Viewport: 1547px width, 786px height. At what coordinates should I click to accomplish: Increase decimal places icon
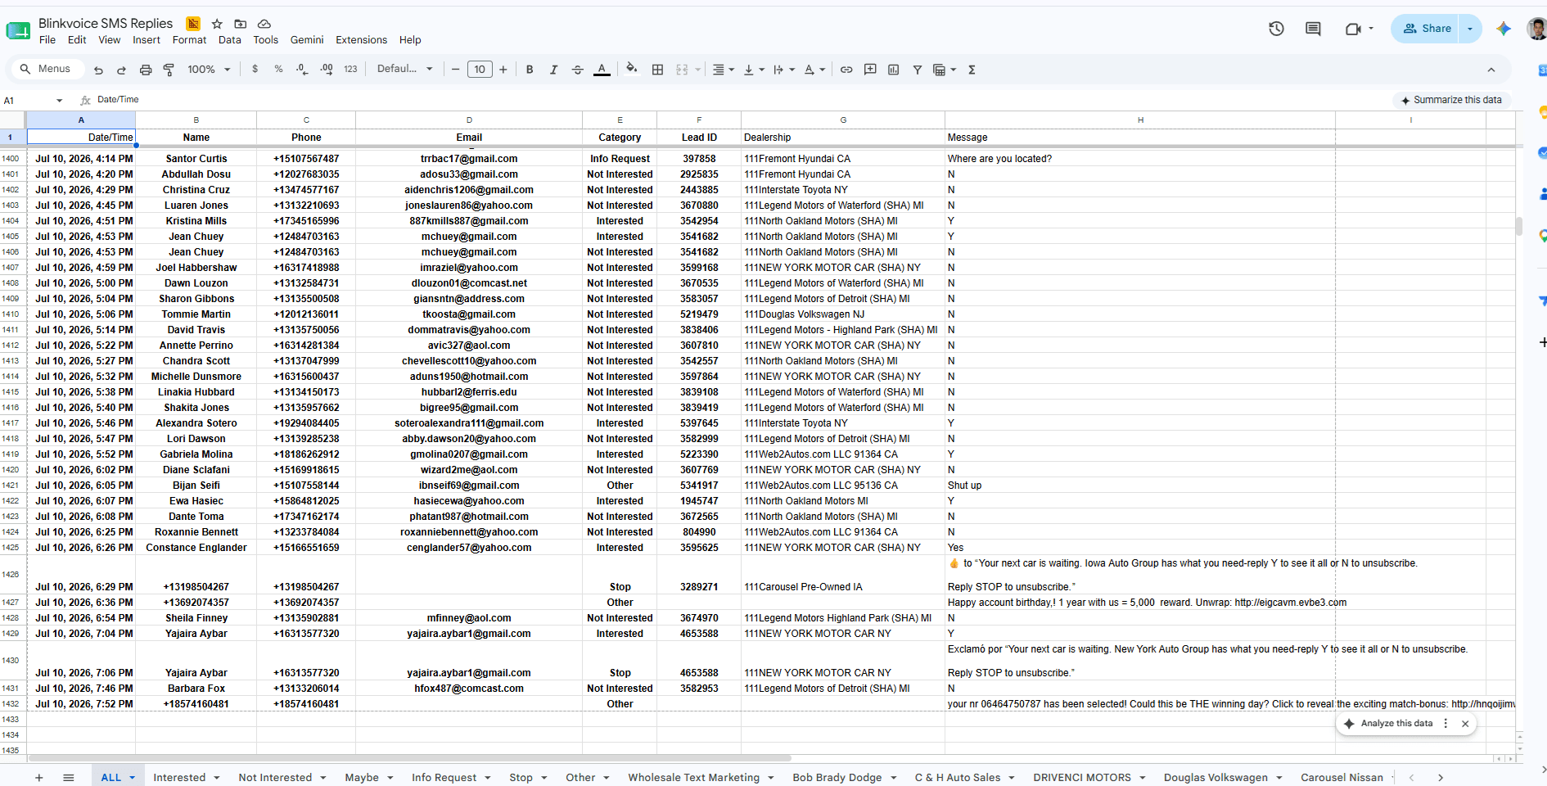327,70
